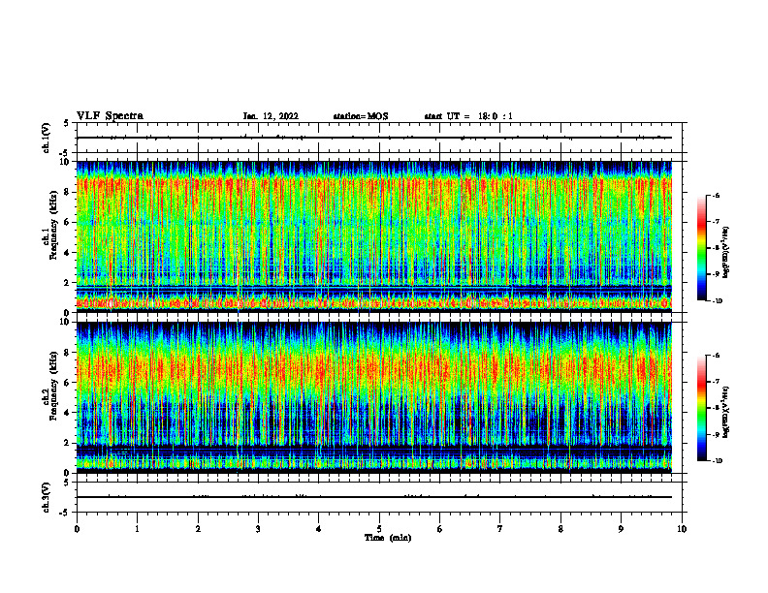Click the ch.3 voltage waveform trace

[374, 497]
